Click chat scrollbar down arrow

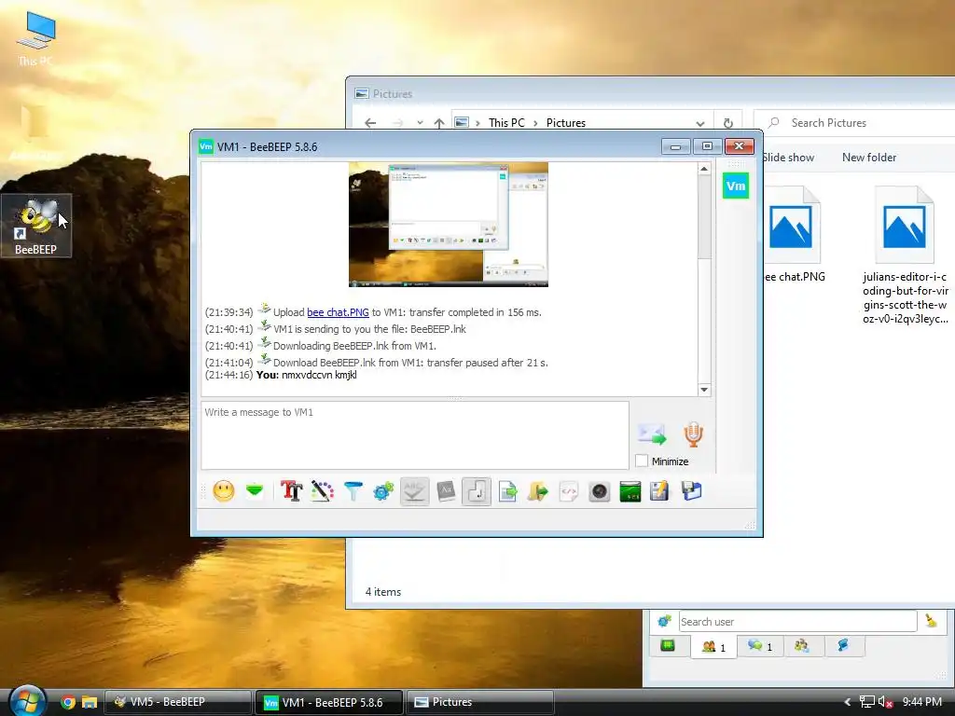click(704, 390)
